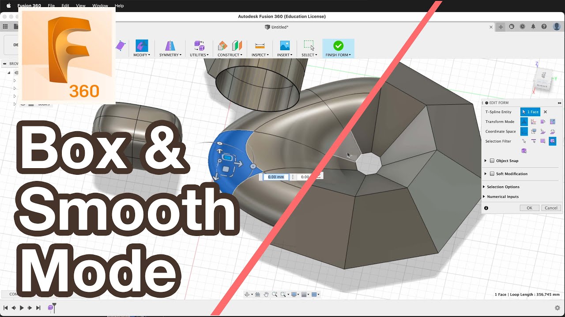Screen dimensions: 565x317
Task: Choose All selection filter icon
Action: pos(552,141)
